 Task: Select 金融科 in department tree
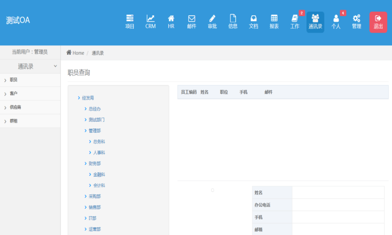point(99,175)
